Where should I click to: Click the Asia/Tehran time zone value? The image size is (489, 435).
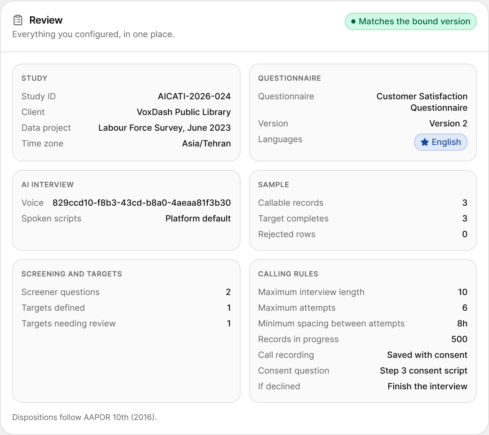tap(206, 144)
